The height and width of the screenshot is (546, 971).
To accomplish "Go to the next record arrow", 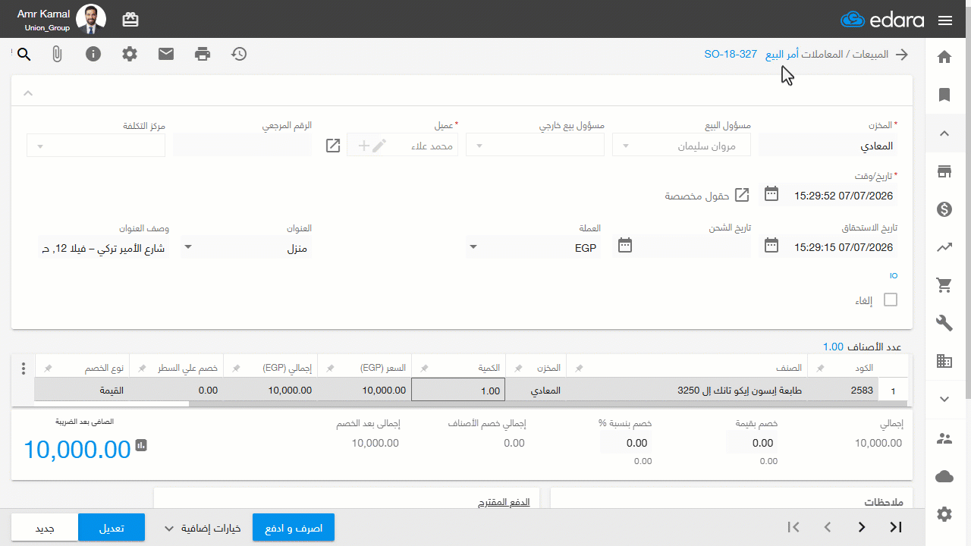I will pyautogui.click(x=862, y=527).
